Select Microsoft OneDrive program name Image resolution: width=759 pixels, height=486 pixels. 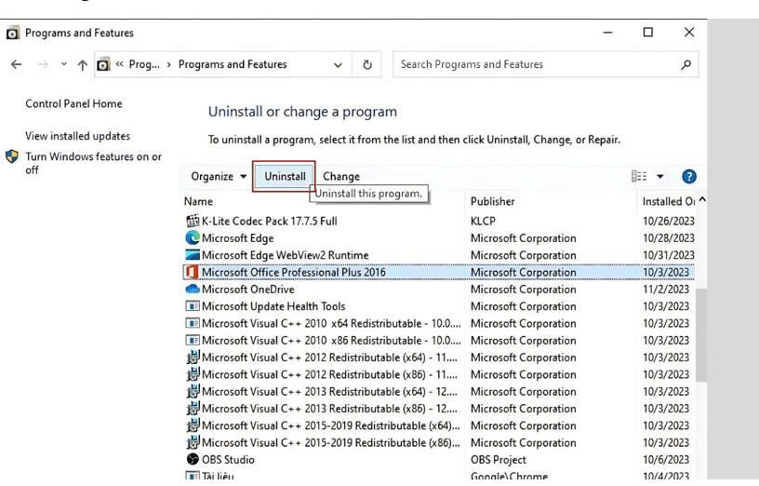[247, 290]
